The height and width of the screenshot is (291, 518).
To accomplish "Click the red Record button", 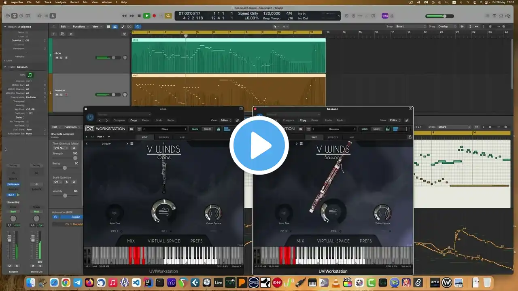I will 154,16.
